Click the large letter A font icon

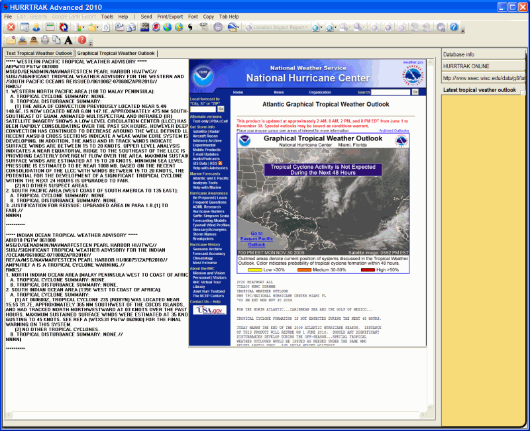coord(68,40)
